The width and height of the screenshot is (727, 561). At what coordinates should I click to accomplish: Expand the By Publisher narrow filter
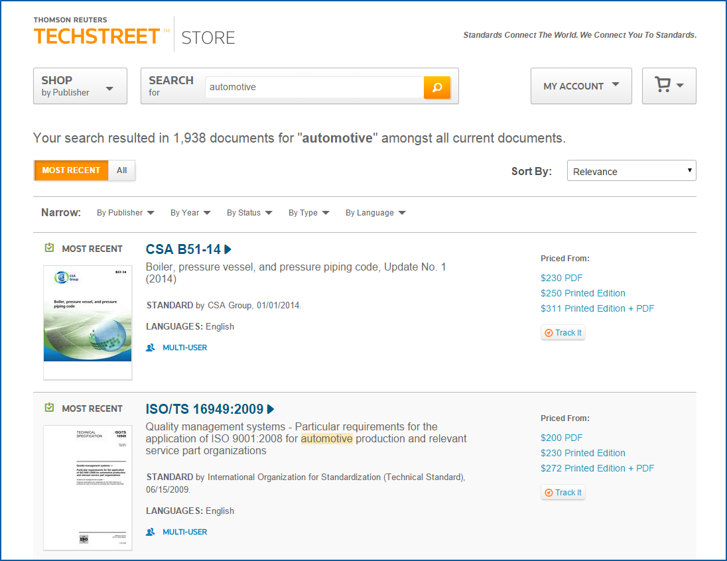125,213
